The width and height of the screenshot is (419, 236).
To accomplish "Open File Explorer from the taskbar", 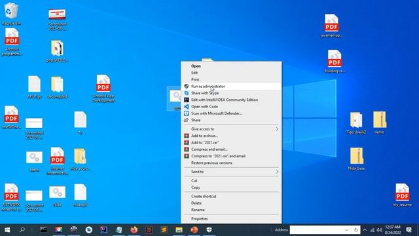I will coord(179,229).
